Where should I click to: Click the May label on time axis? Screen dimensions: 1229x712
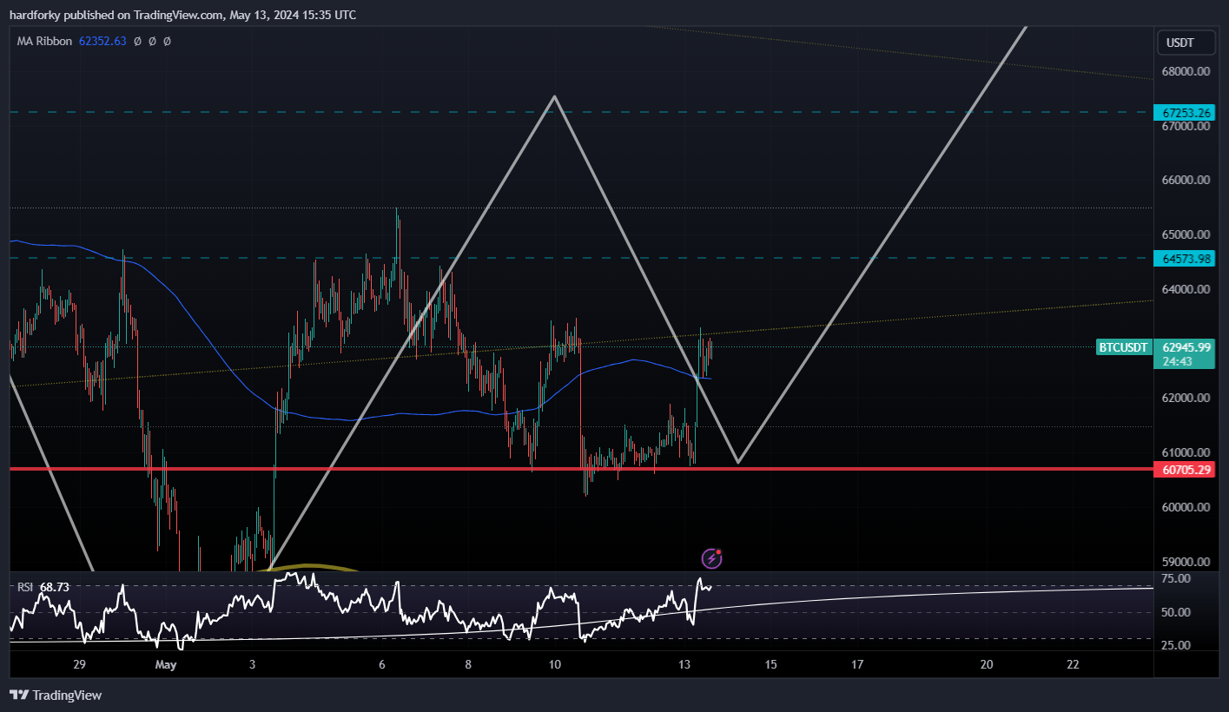point(166,664)
